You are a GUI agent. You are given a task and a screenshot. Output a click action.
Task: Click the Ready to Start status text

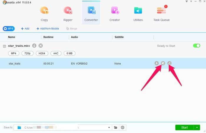tap(166, 46)
